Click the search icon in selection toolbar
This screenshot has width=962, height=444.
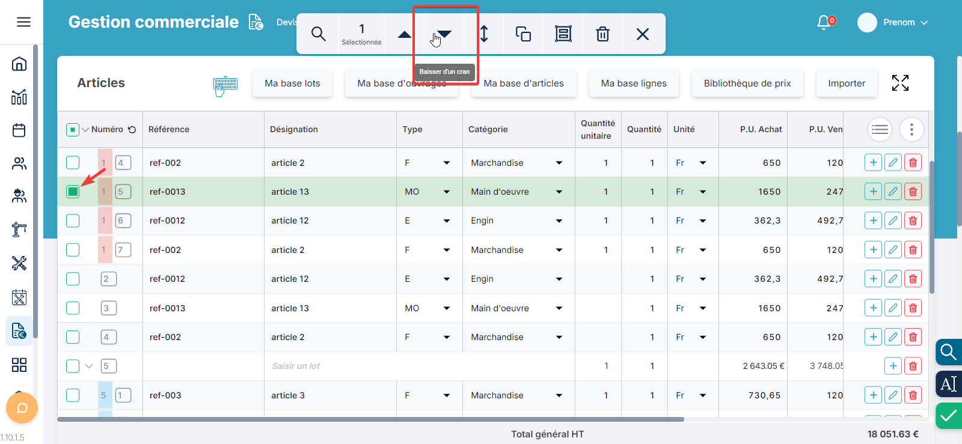pyautogui.click(x=318, y=34)
